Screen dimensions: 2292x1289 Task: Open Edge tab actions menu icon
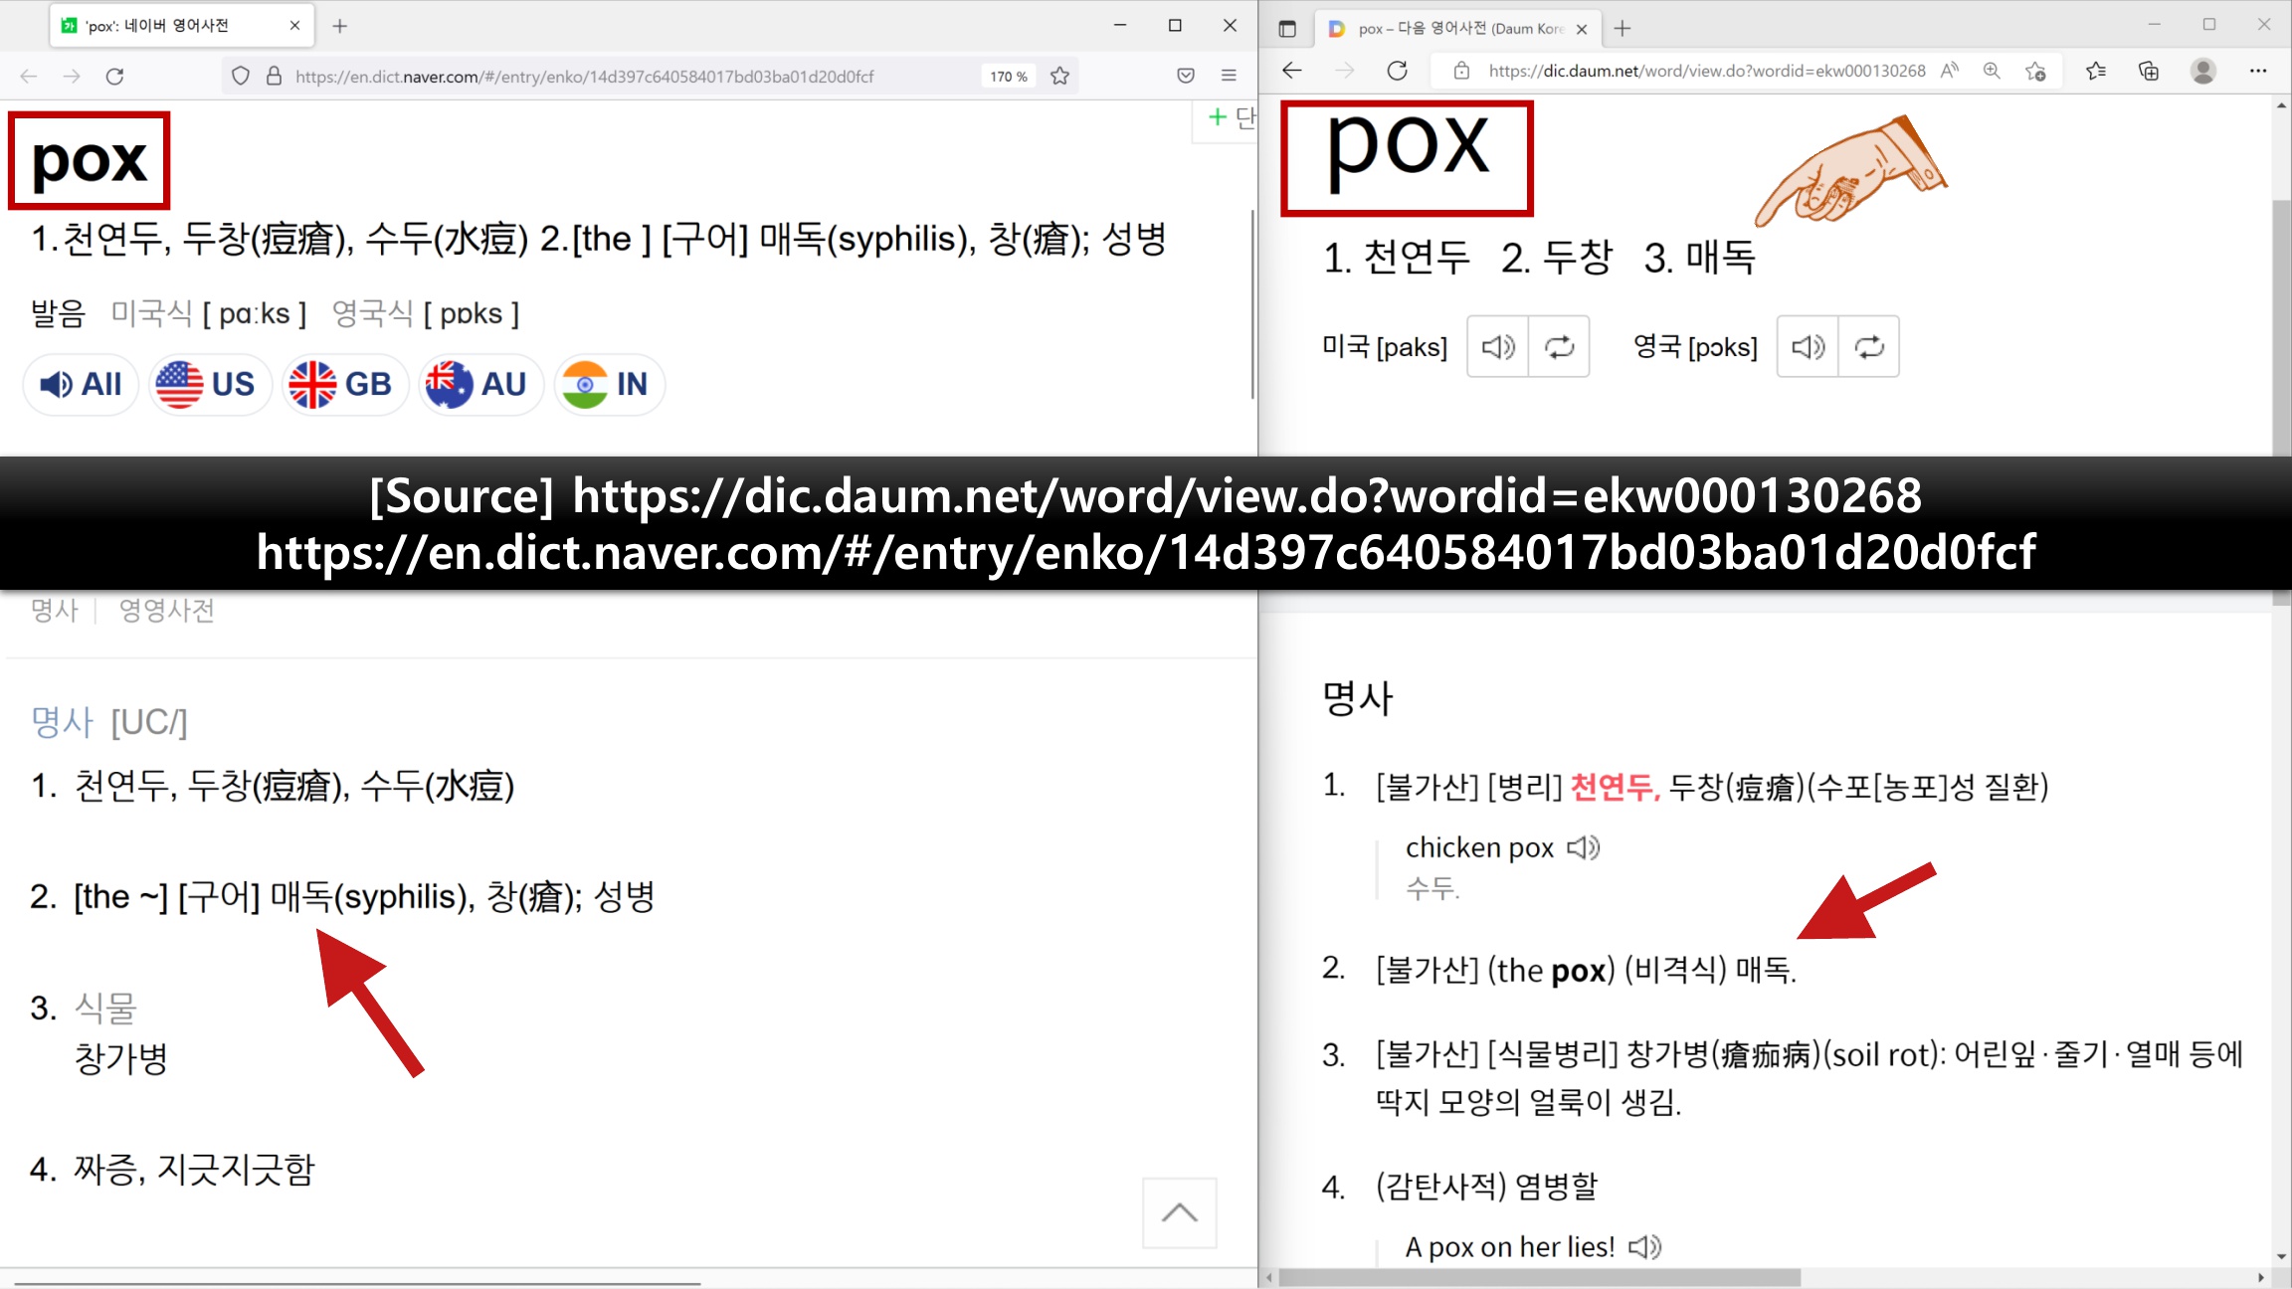pyautogui.click(x=1287, y=29)
